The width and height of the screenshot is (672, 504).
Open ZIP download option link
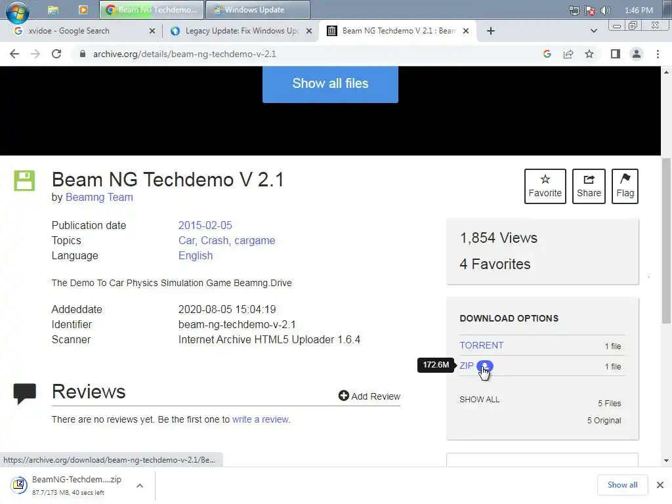[467, 366]
